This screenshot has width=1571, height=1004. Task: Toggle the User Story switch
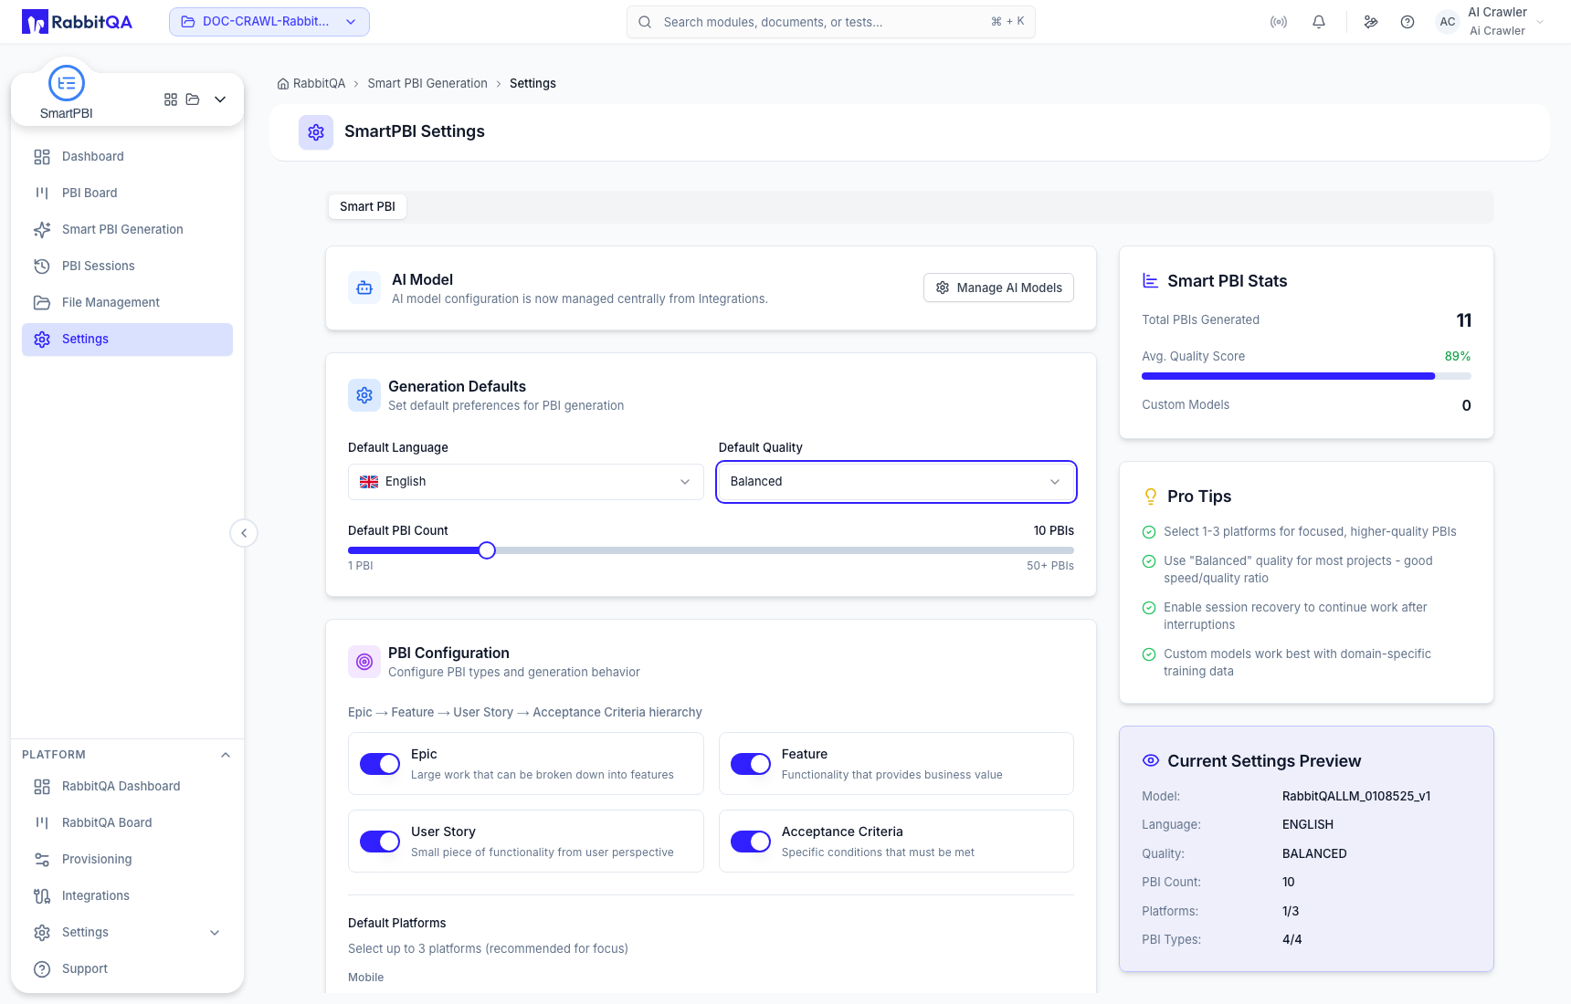[x=380, y=842]
